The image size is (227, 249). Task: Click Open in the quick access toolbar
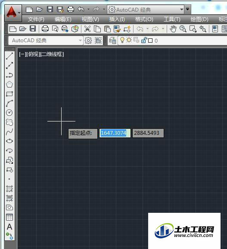coord(40,9)
